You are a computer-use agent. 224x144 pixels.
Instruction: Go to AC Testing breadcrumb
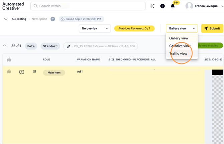point(19,19)
